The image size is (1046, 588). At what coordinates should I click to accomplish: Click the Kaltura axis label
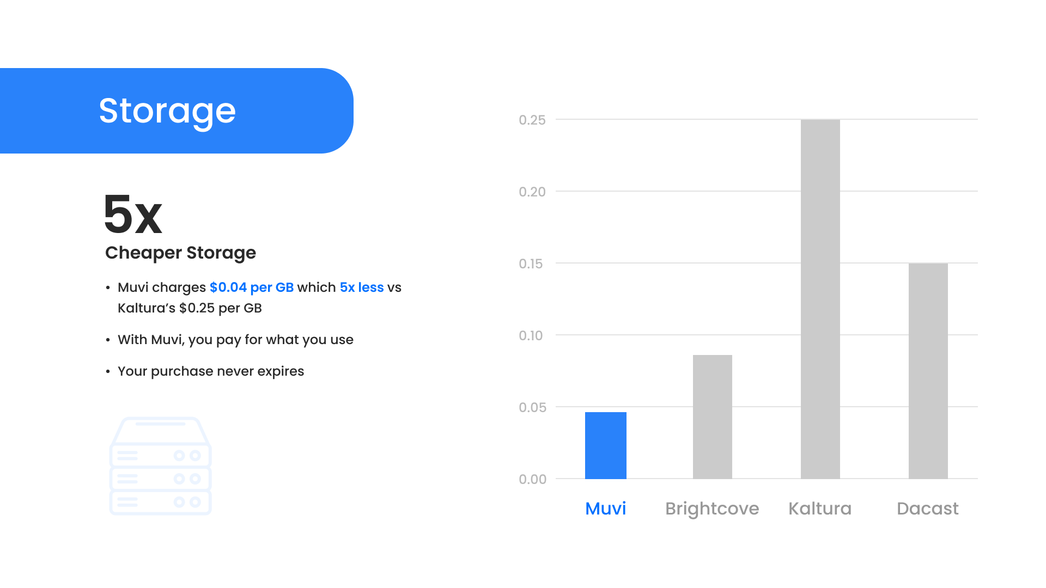tap(820, 509)
